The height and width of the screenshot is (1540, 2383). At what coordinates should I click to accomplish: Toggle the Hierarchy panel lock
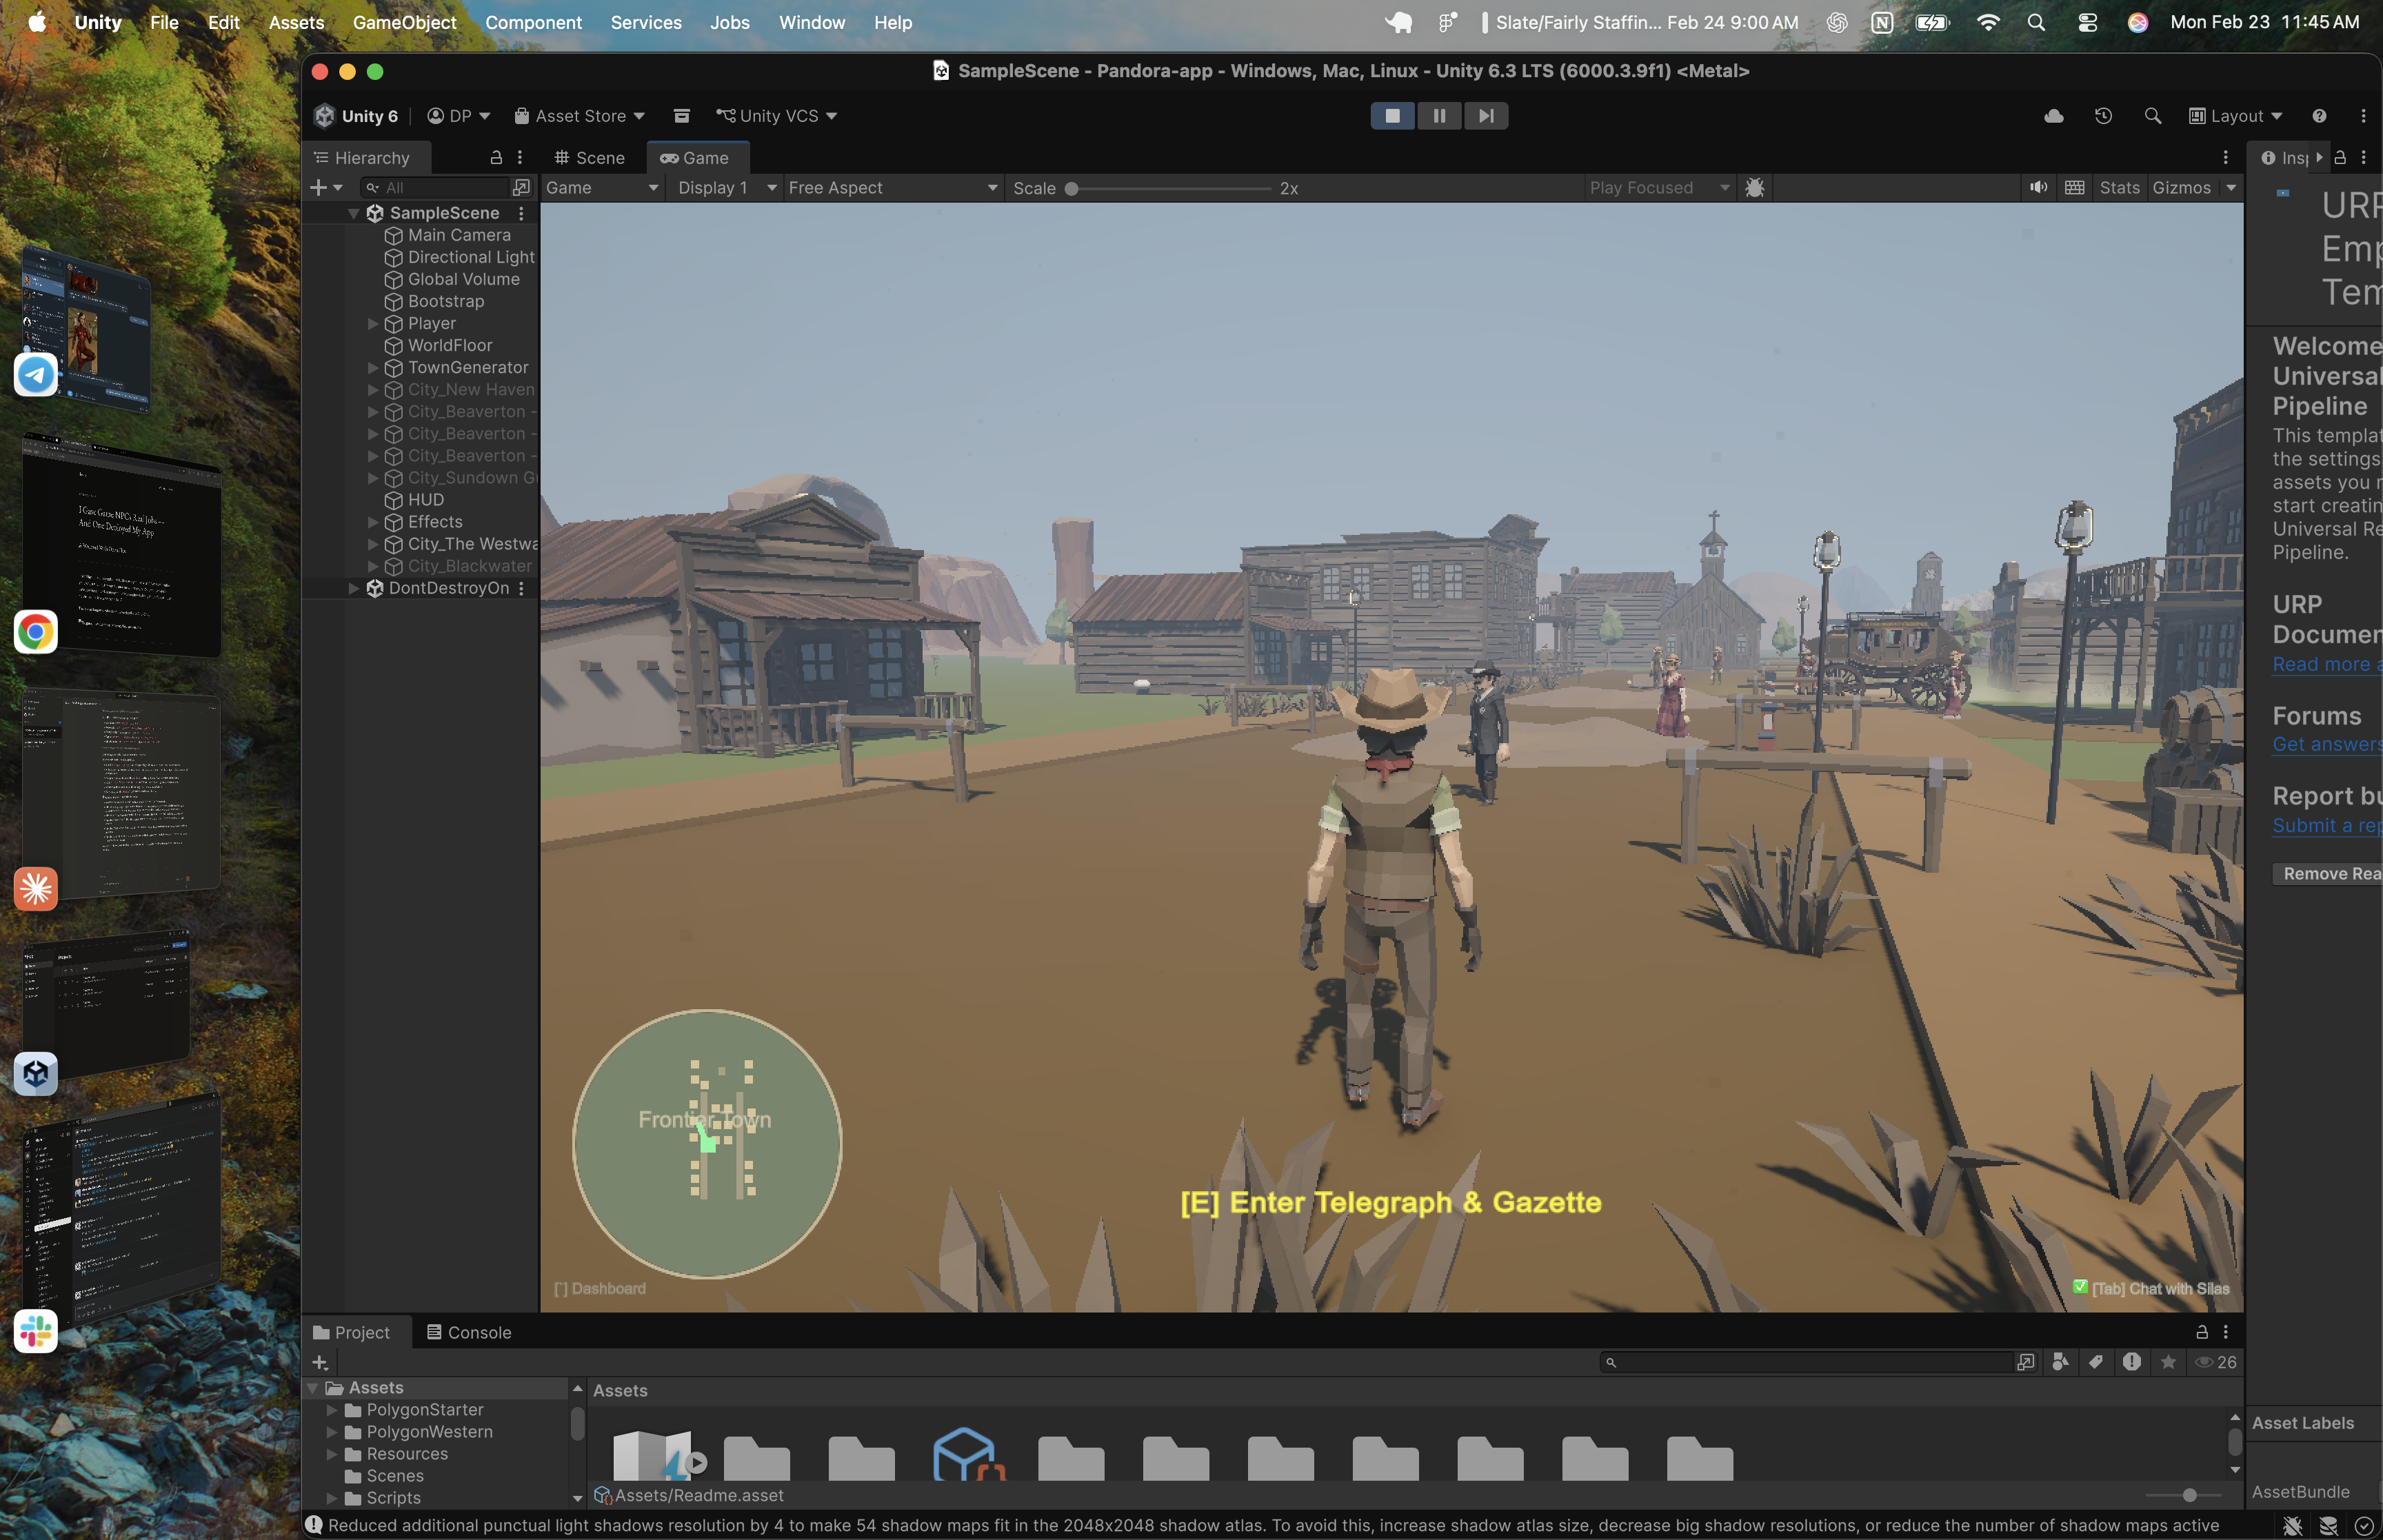point(495,158)
